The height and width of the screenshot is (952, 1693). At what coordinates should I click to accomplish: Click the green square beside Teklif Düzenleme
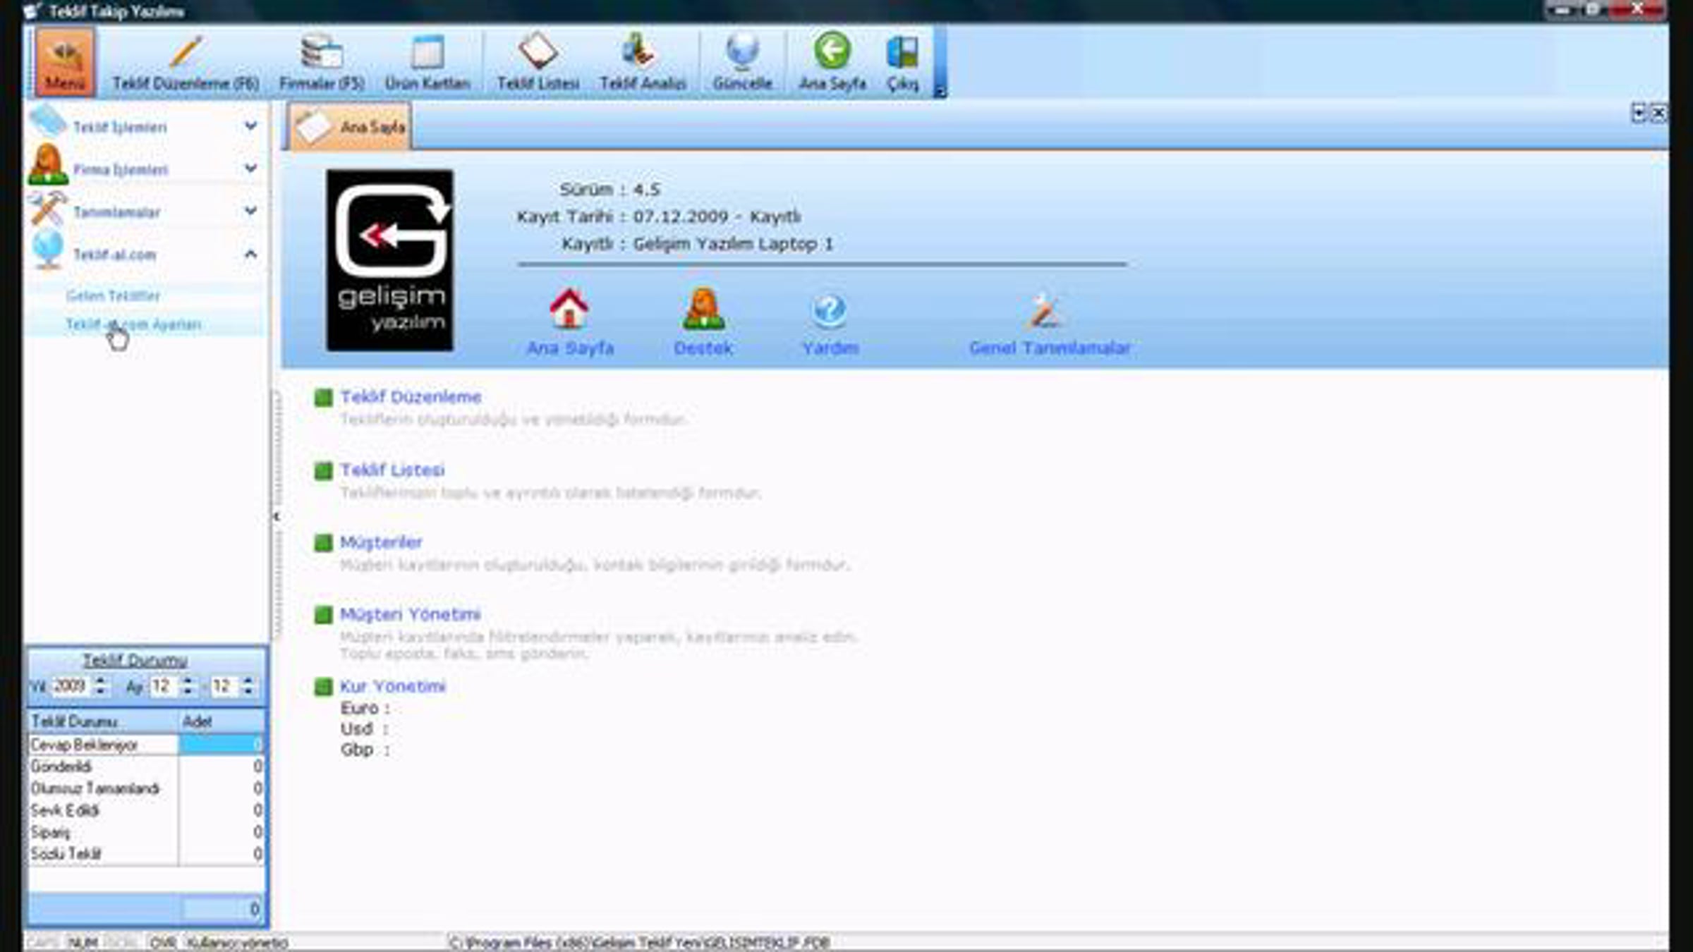[323, 398]
